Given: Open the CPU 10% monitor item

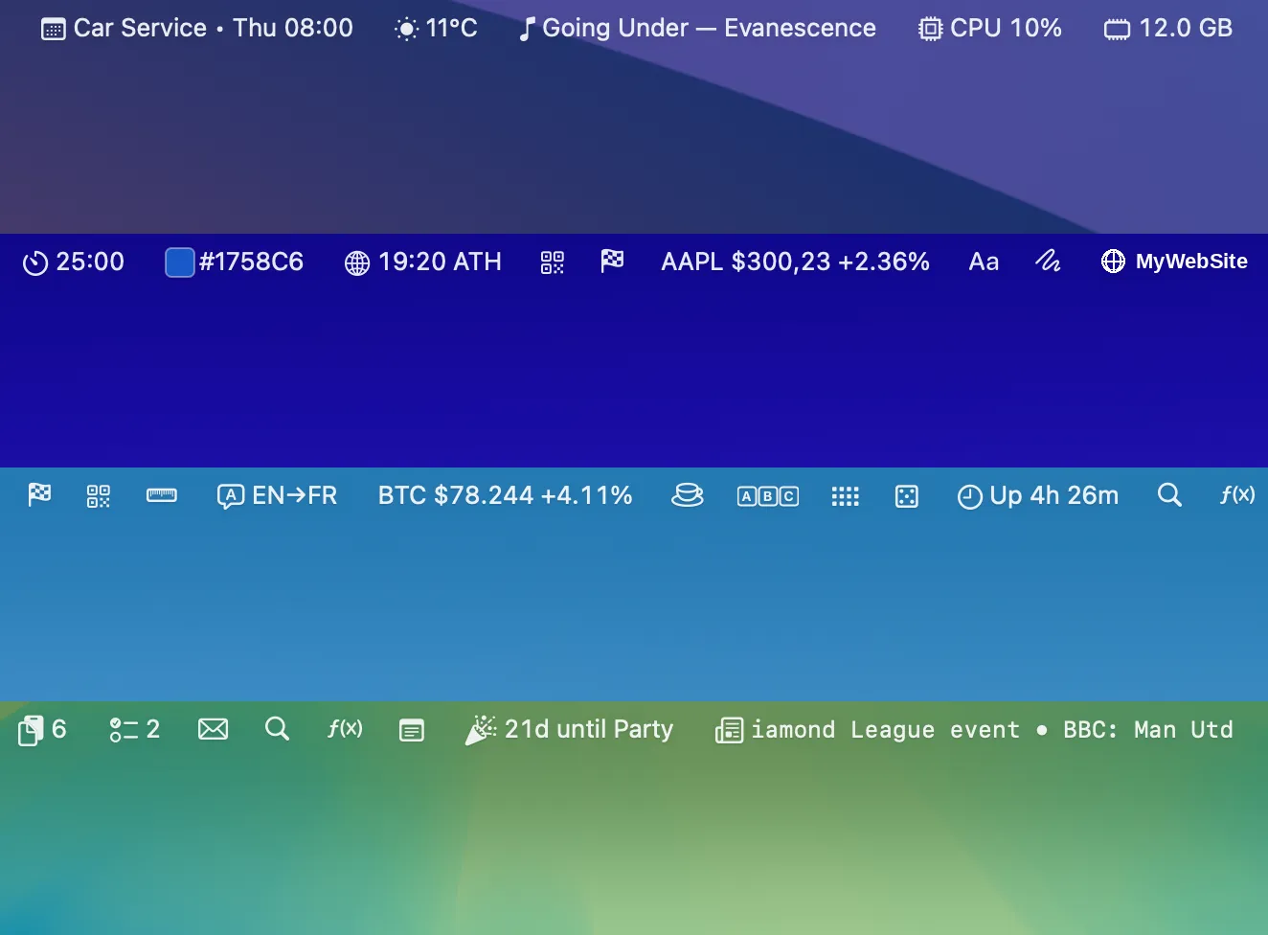Looking at the screenshot, I should click(990, 28).
